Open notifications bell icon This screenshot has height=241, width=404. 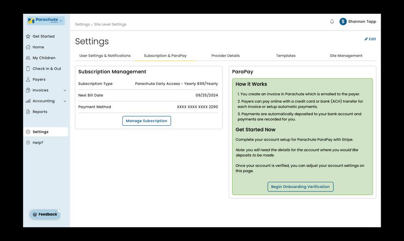(332, 22)
